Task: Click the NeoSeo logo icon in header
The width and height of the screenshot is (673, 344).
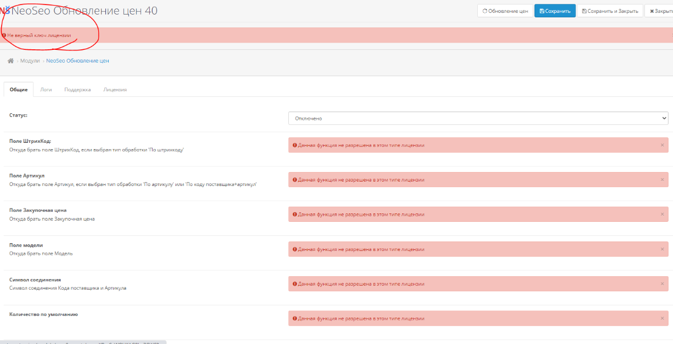Action: (5, 11)
